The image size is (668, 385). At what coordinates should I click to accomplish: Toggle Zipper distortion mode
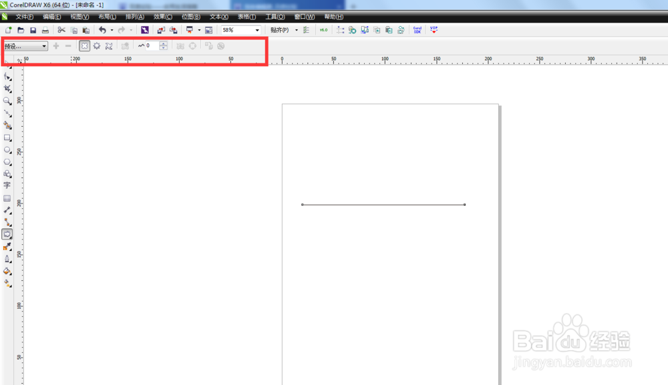97,46
